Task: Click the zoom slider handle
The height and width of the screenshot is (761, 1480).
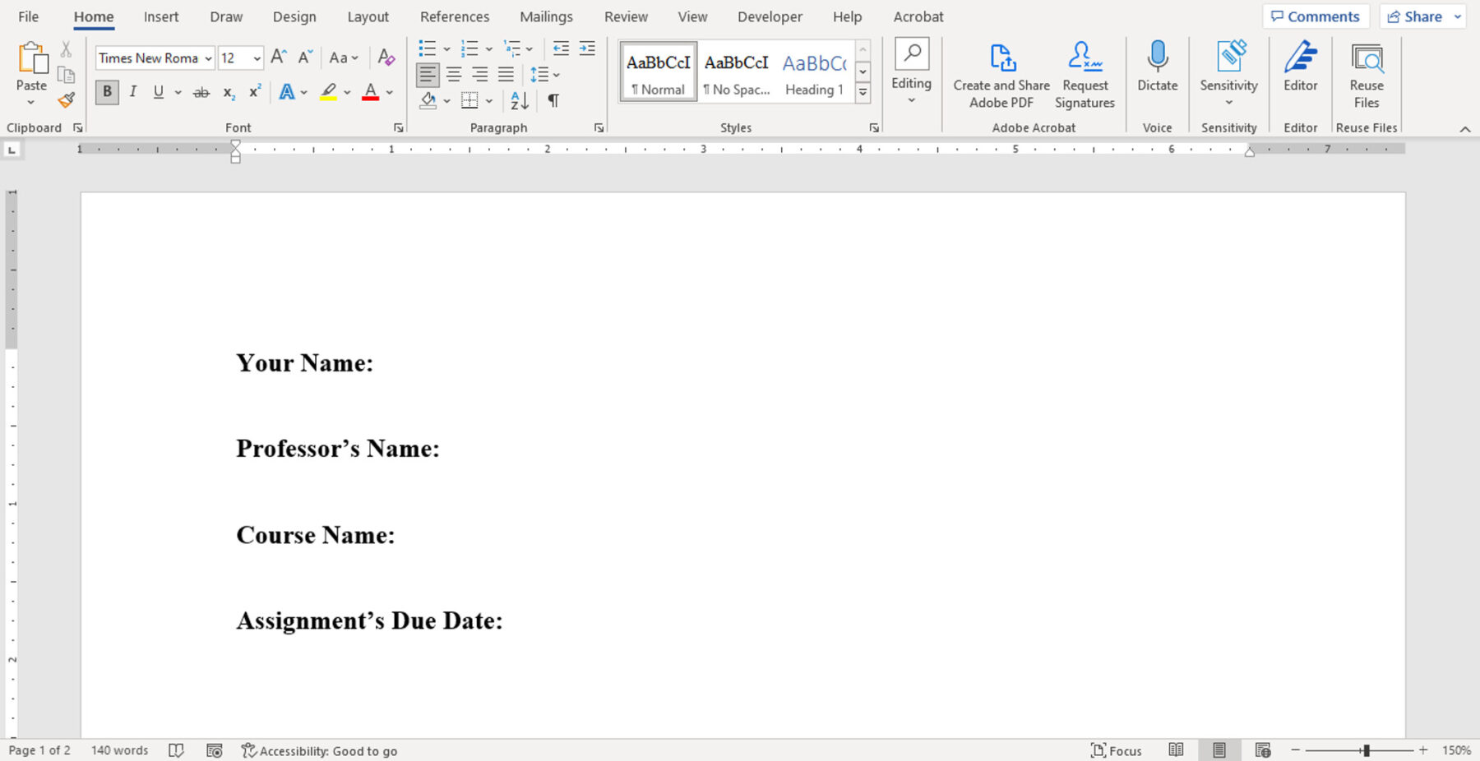Action: click(1366, 750)
